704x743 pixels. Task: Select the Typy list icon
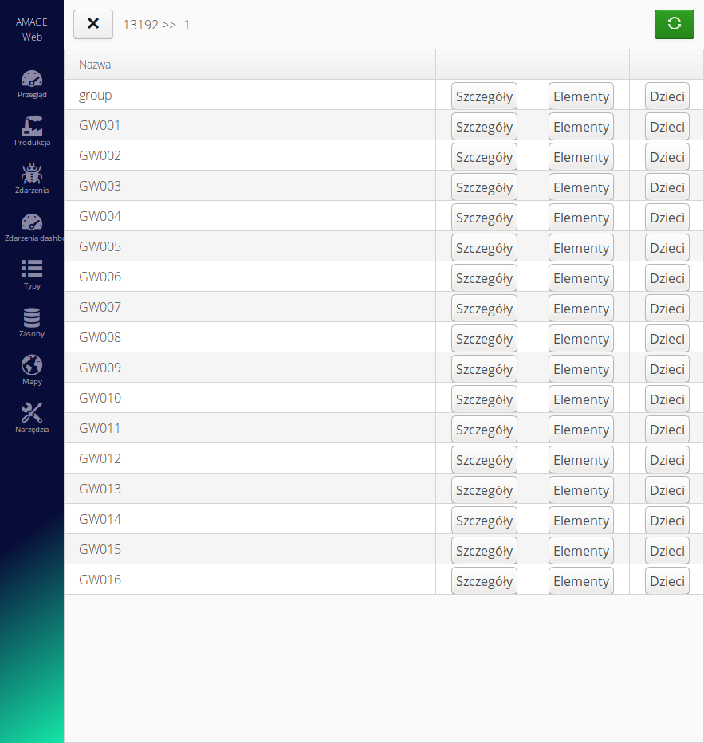click(32, 269)
